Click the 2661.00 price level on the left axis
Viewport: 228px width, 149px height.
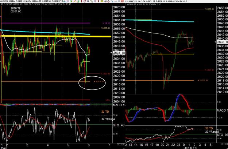point(119,20)
